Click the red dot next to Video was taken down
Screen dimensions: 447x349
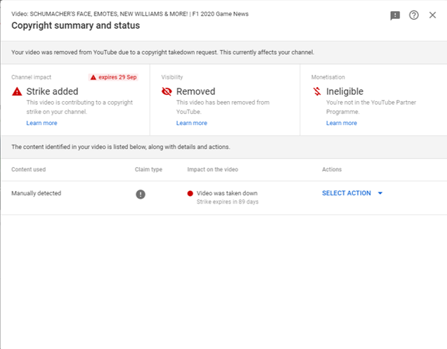click(x=190, y=193)
